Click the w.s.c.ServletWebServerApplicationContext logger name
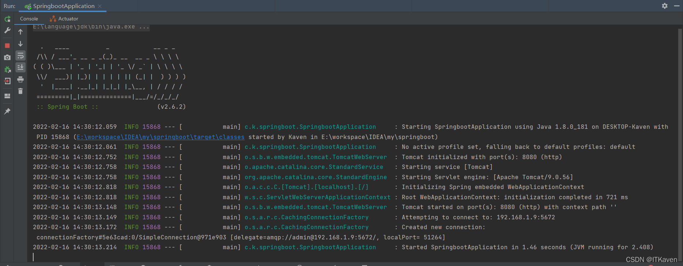The image size is (683, 266). [317, 197]
